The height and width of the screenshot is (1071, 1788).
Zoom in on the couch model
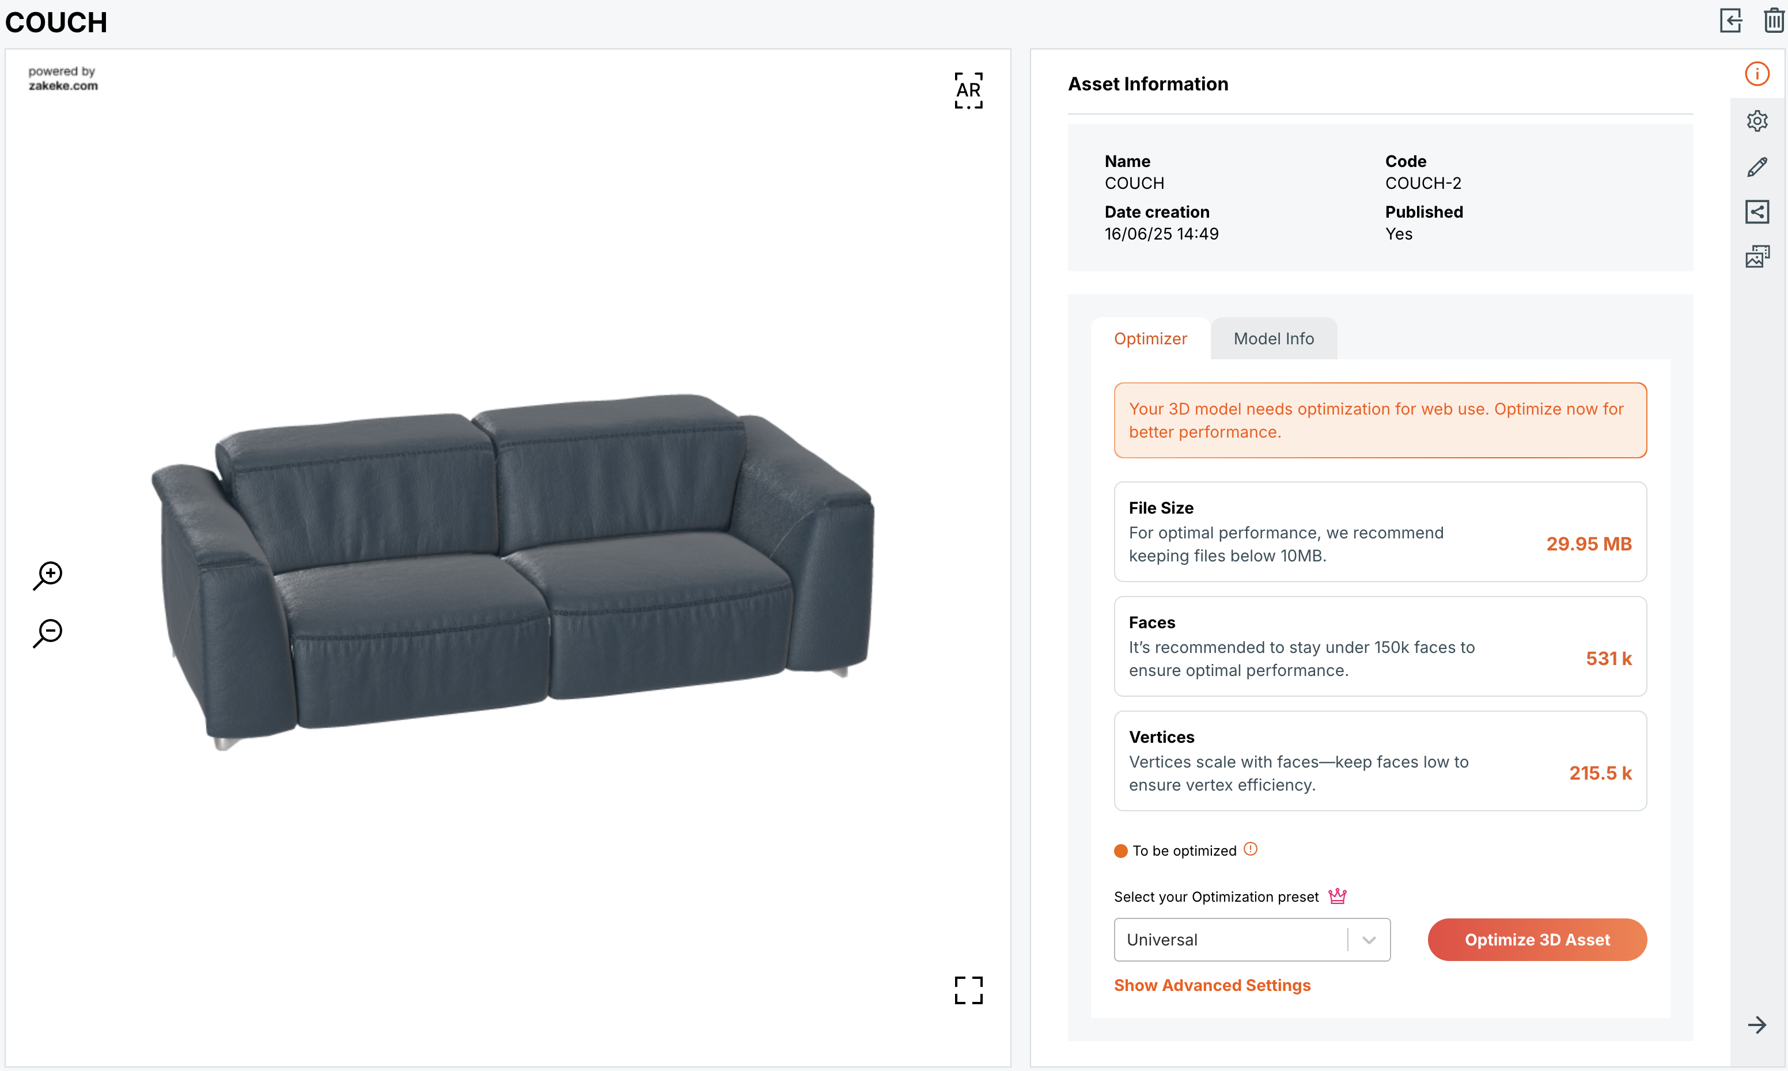(x=48, y=575)
